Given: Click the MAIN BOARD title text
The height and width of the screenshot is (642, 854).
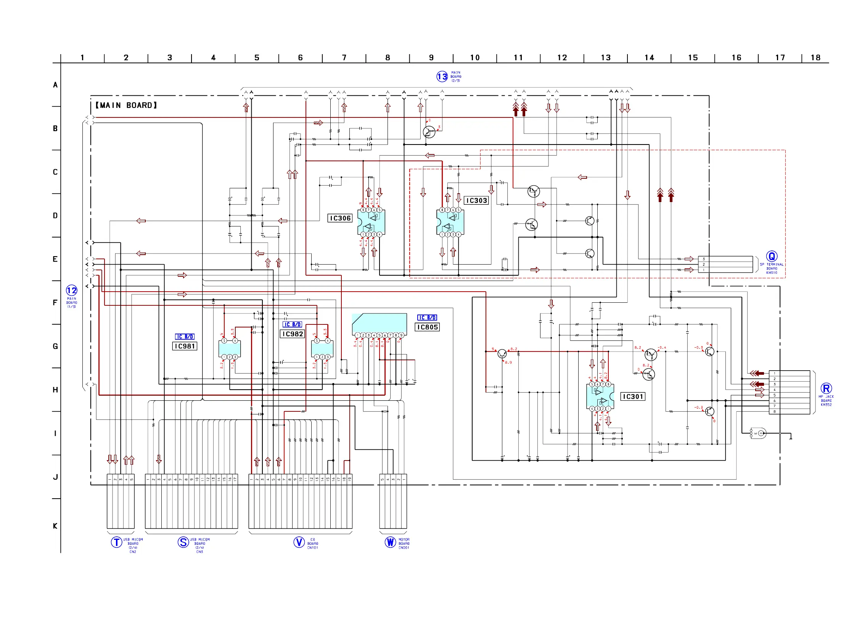Looking at the screenshot, I should [126, 105].
